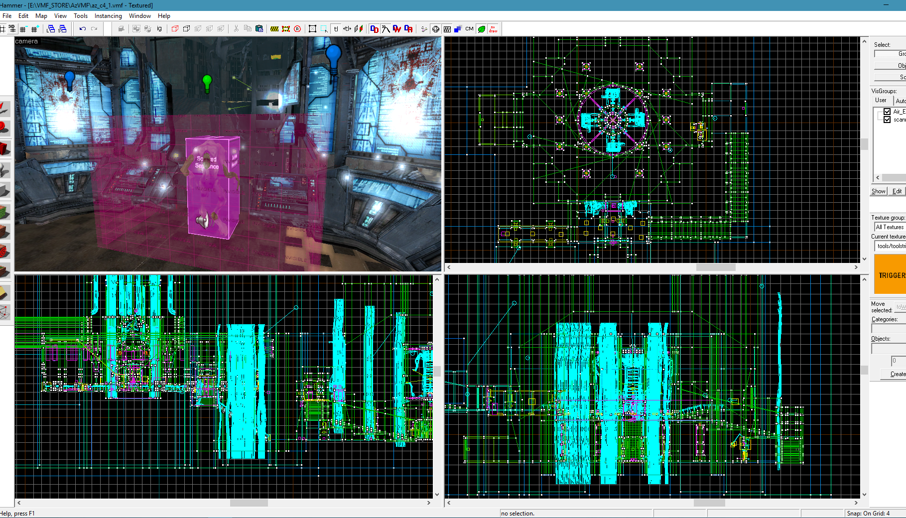Click the CM toolbar button
Image resolution: width=906 pixels, height=518 pixels.
point(469,29)
